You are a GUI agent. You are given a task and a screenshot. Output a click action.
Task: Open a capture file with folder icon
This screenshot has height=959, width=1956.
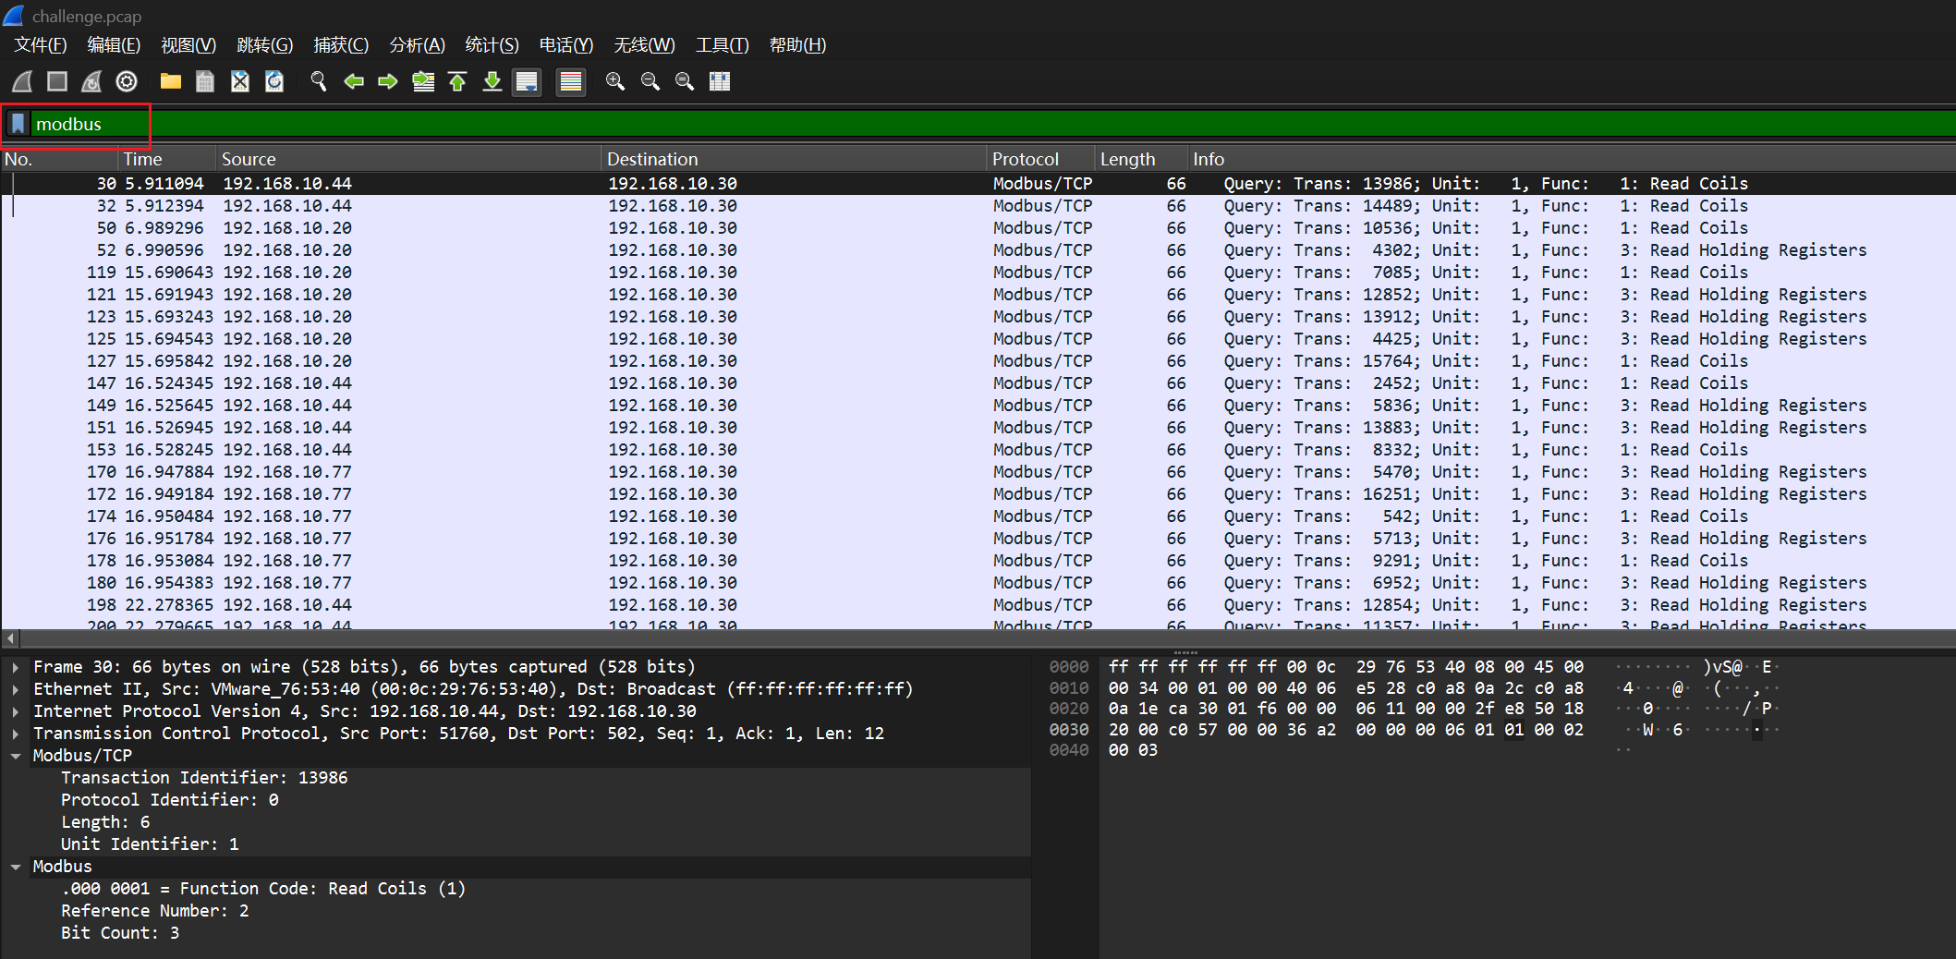170,82
